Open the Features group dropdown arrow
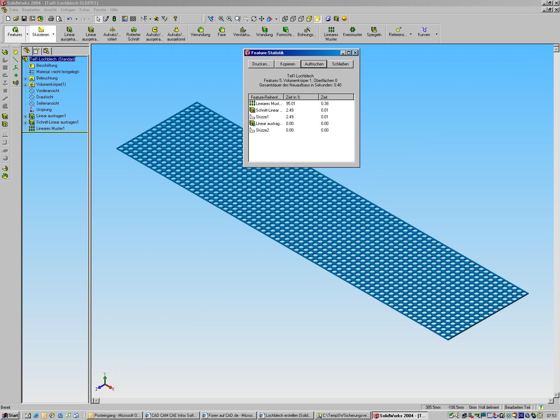 tap(27, 34)
